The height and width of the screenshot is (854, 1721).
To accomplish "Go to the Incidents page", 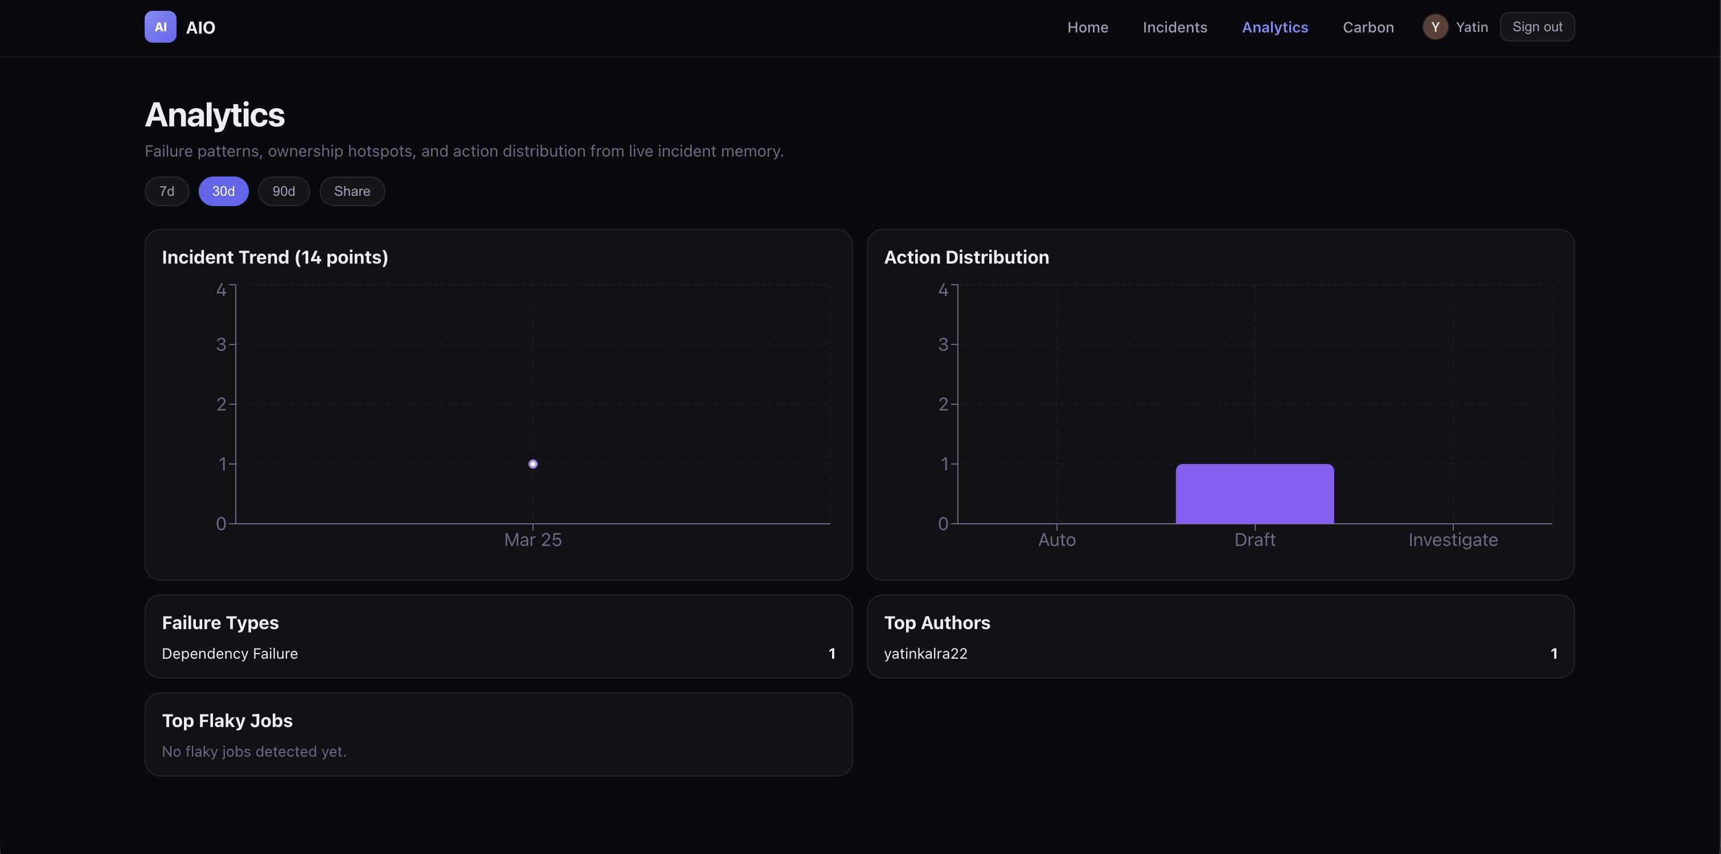I will (x=1174, y=27).
